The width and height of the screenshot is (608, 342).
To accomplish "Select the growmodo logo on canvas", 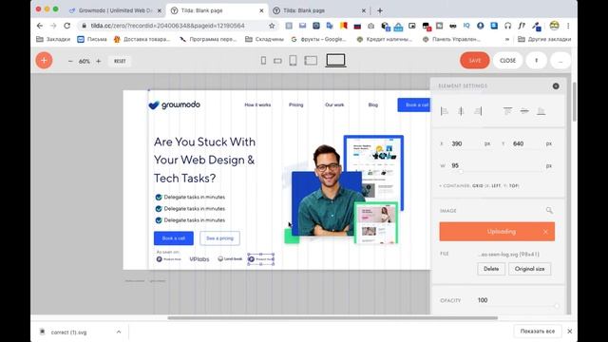I will tap(175, 104).
